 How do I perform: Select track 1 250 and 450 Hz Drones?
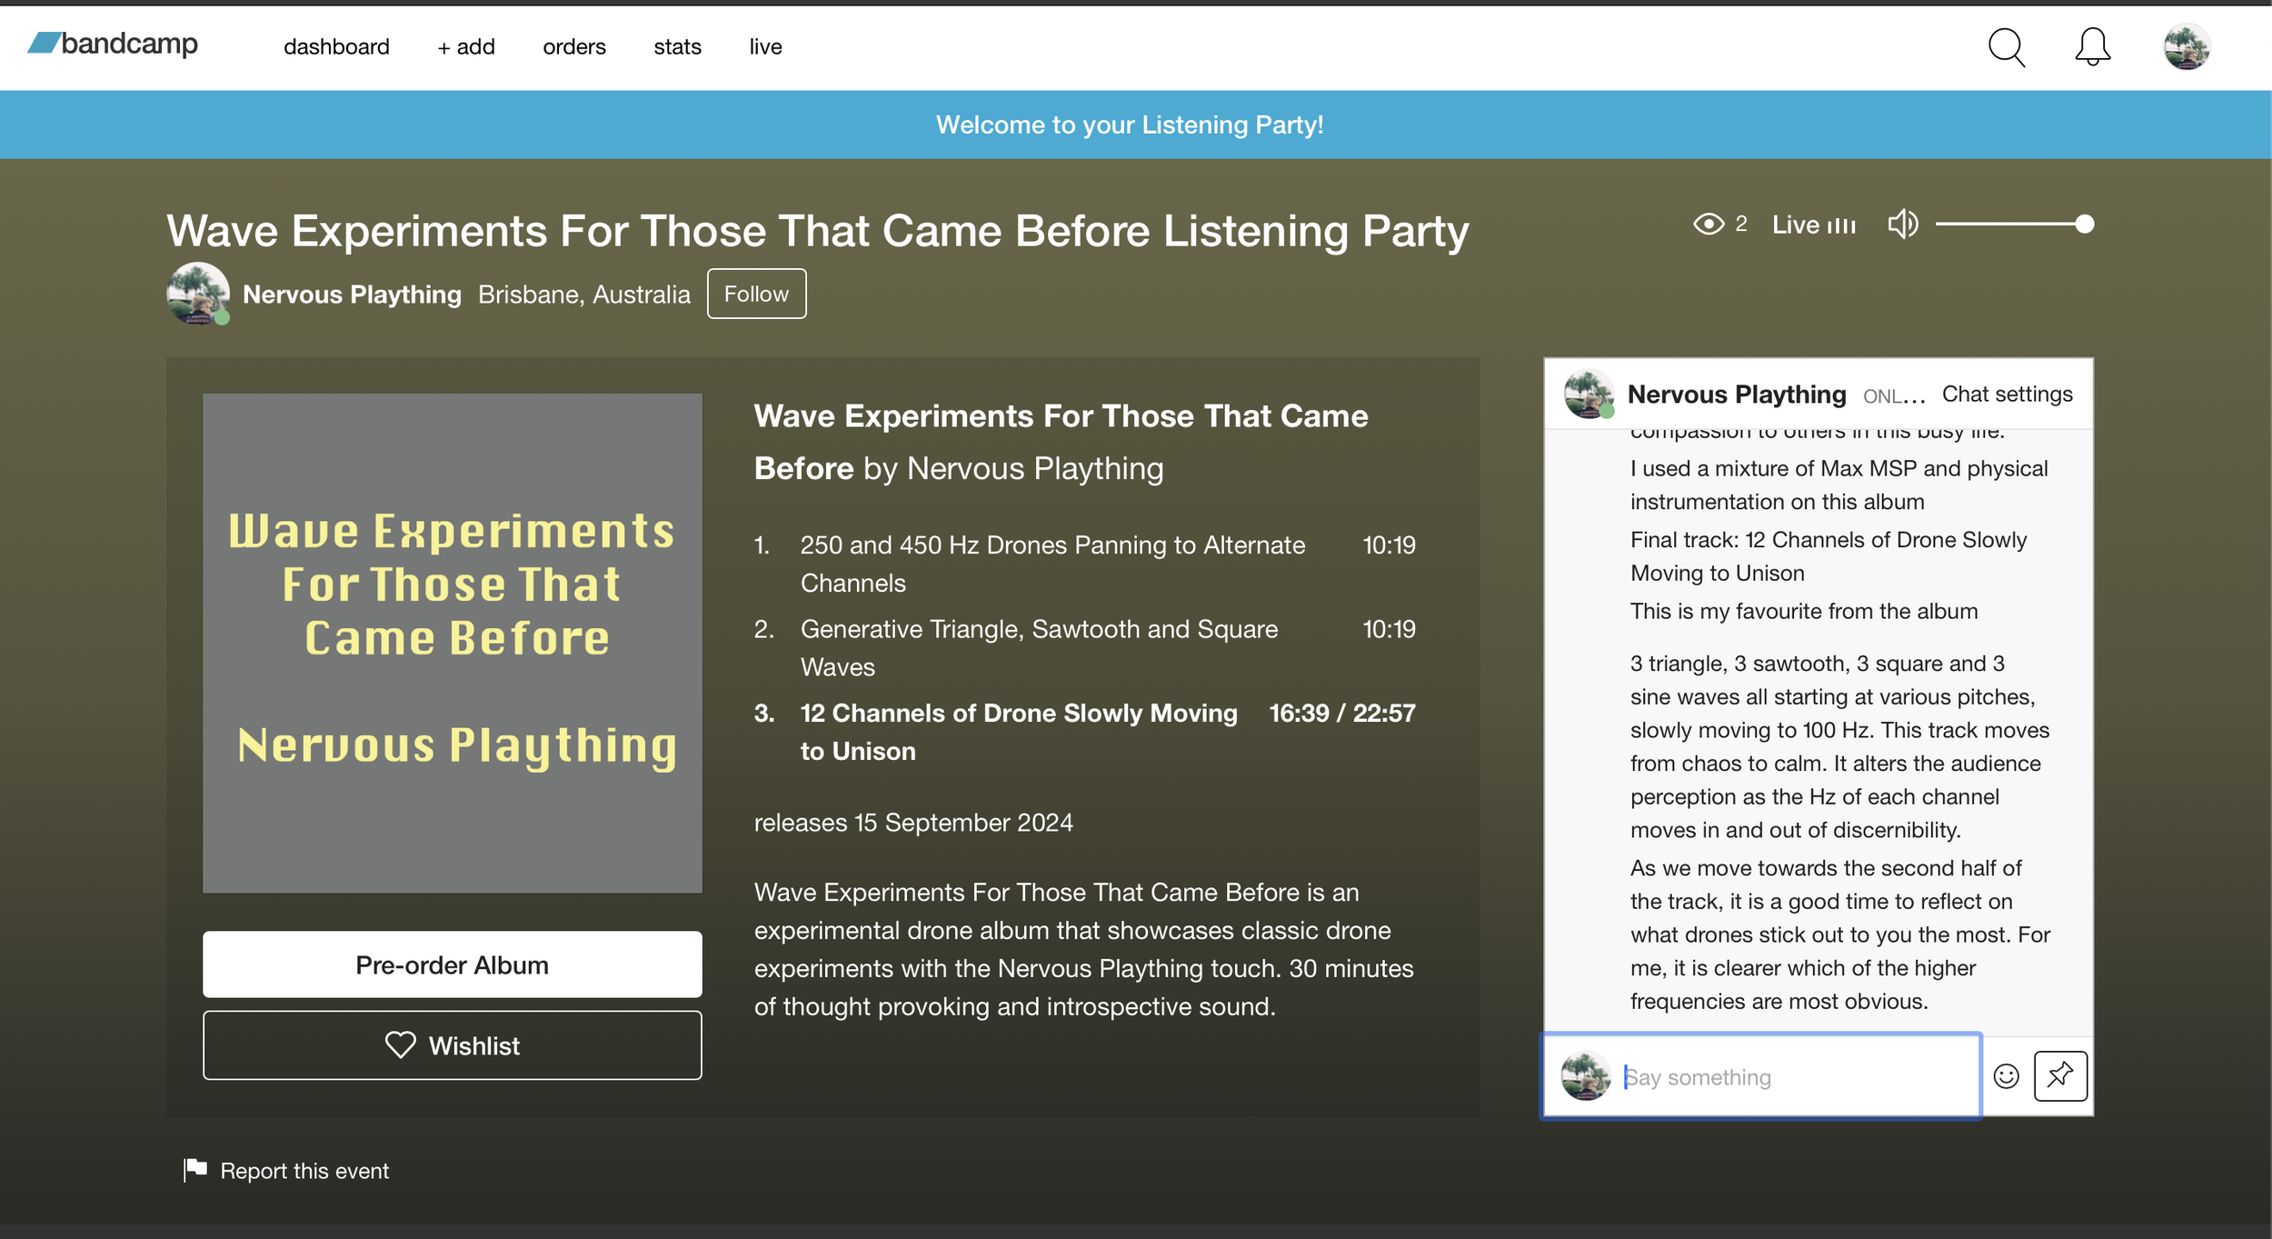click(1084, 564)
